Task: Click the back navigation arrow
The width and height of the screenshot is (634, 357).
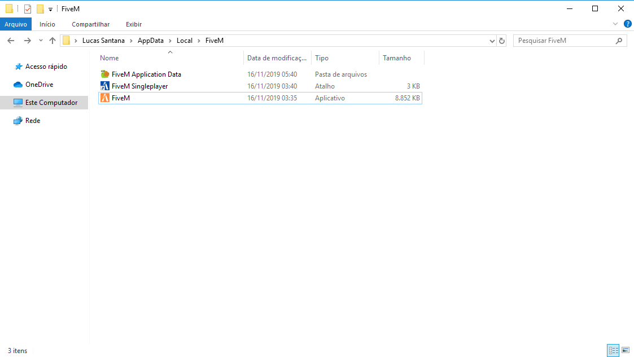Action: pyautogui.click(x=10, y=40)
